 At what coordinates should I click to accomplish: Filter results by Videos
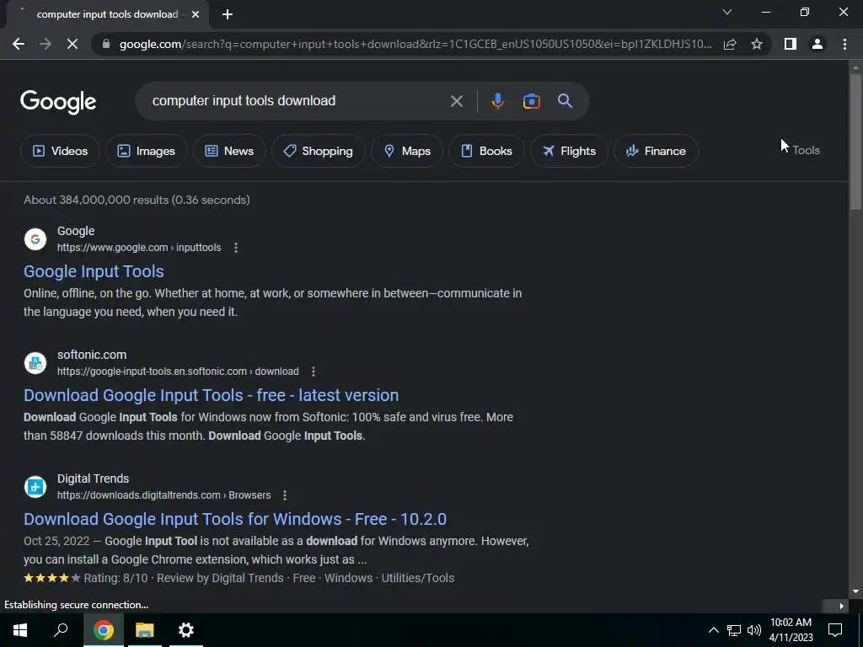pyautogui.click(x=60, y=151)
